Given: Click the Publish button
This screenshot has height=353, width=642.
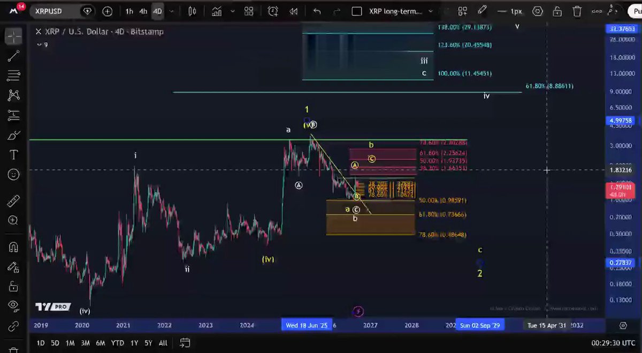Looking at the screenshot, I should tap(635, 11).
